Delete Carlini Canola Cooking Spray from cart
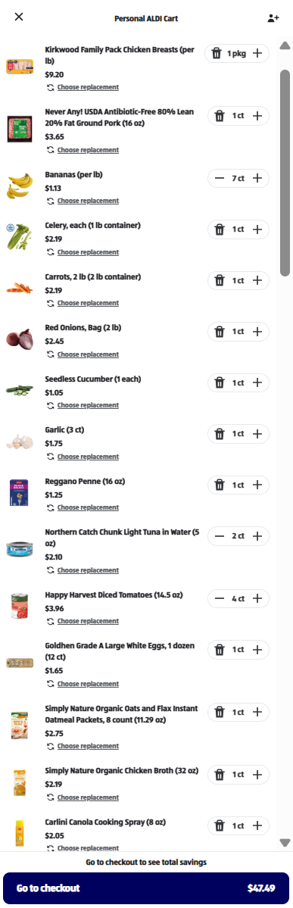This screenshot has width=293, height=908. click(220, 825)
